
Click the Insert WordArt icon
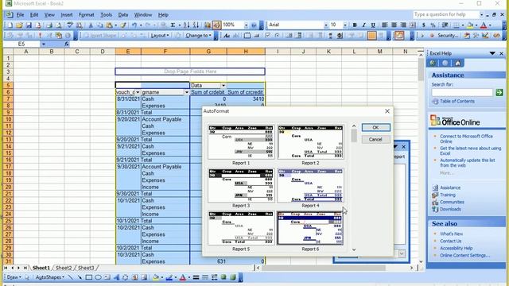116,277
